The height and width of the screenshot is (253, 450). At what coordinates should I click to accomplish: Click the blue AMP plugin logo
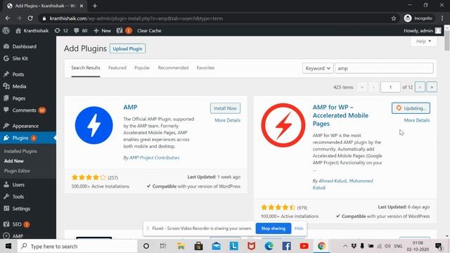tap(94, 125)
